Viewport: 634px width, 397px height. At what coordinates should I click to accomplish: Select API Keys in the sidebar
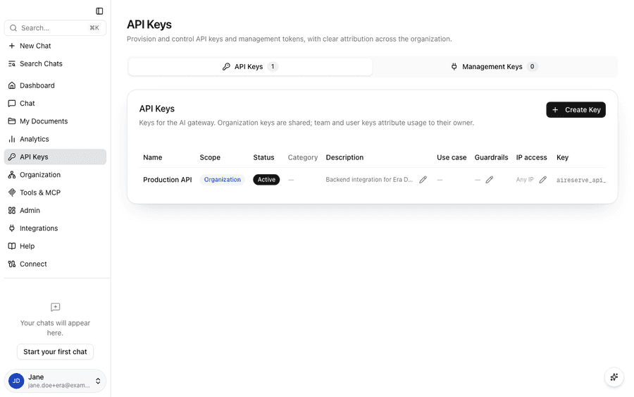[x=55, y=157]
